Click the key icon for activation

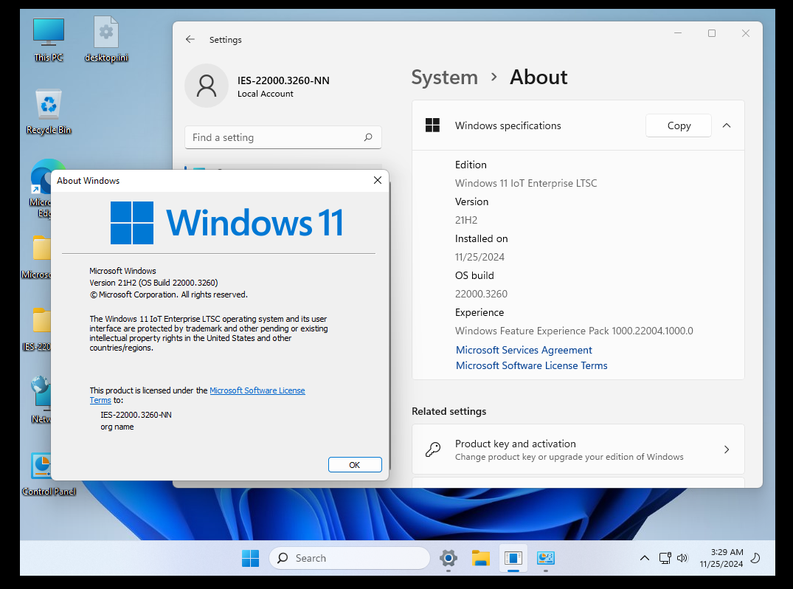click(x=433, y=449)
